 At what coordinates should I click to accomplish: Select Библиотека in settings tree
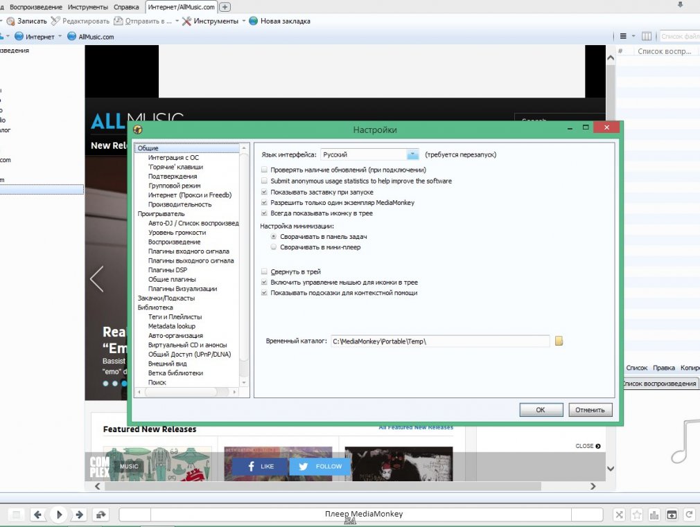[155, 307]
